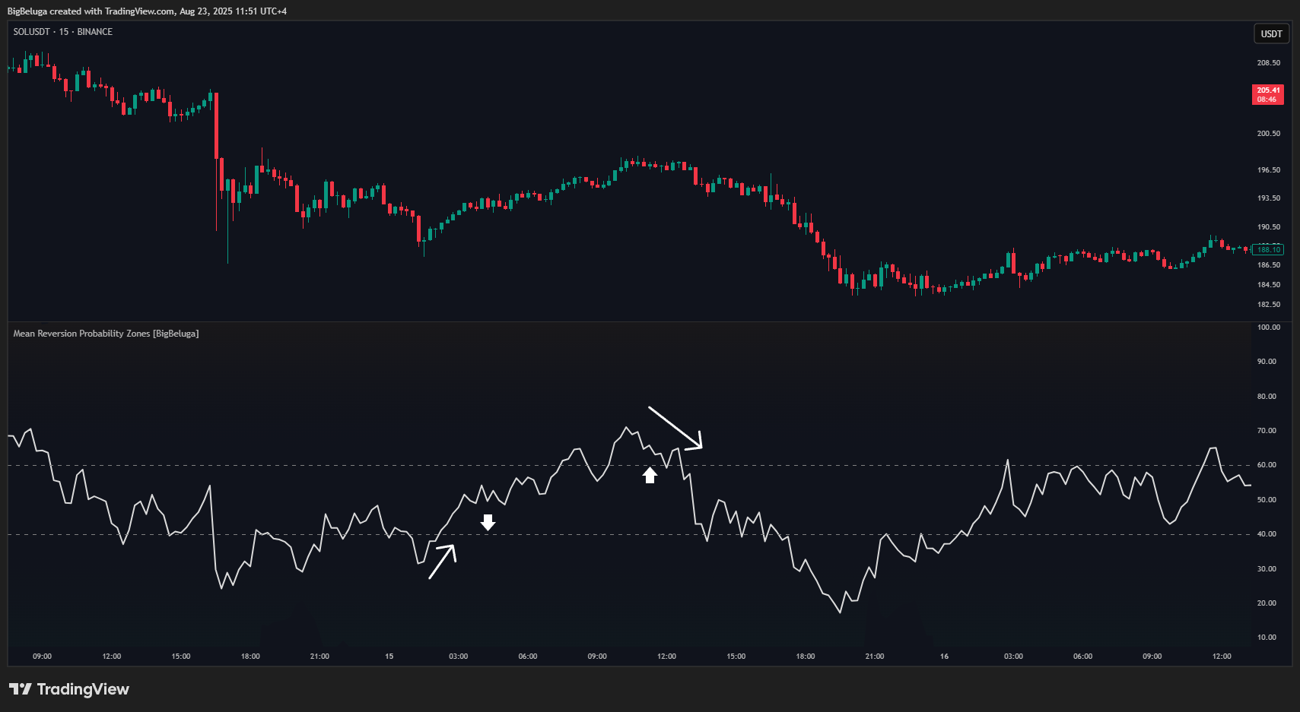Click the 193.50 price scale value

1268,198
